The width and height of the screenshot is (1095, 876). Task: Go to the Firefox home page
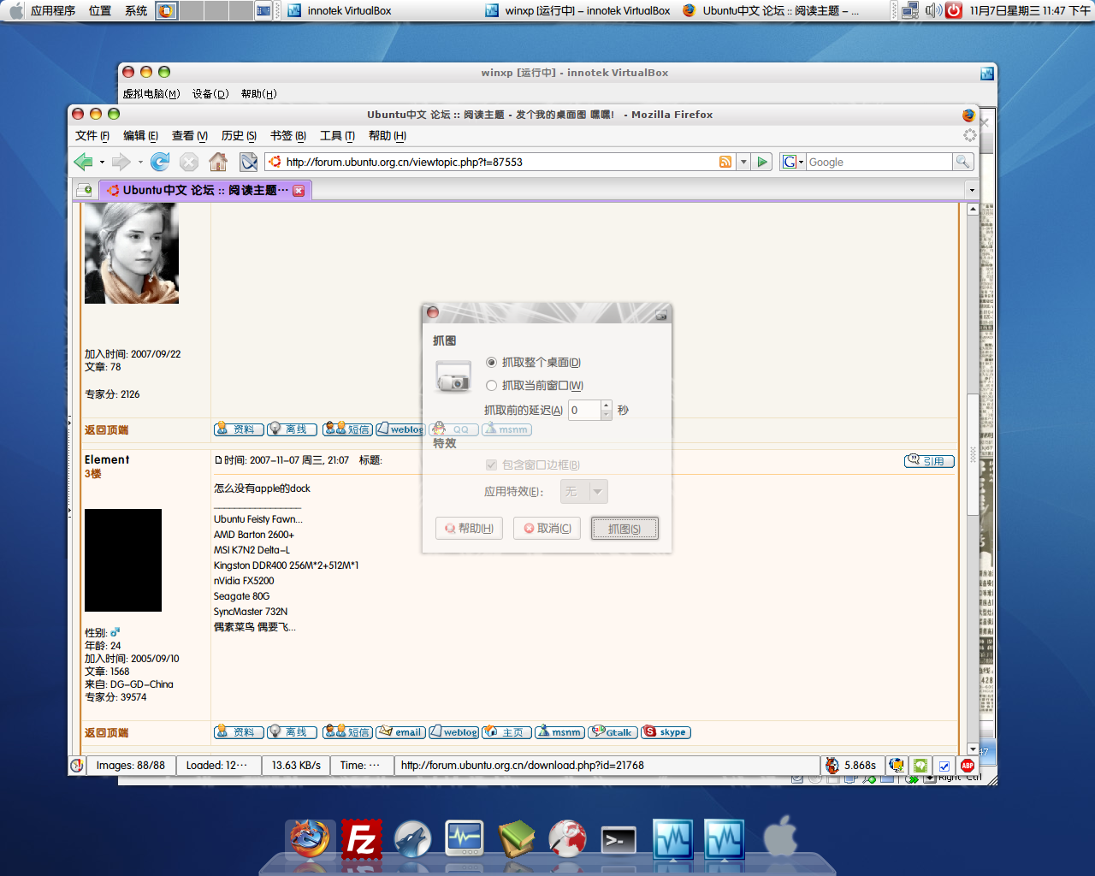pyautogui.click(x=218, y=162)
